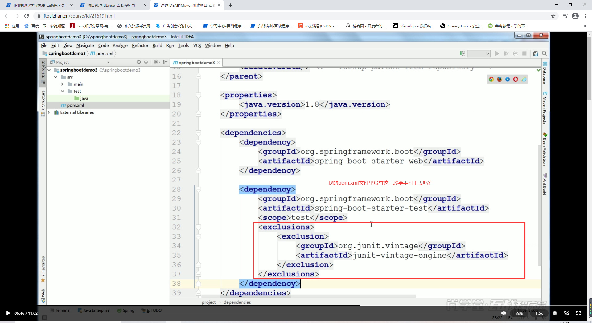This screenshot has height=323, width=592.
Task: Change video quality 流畅 option
Action: [x=520, y=313]
